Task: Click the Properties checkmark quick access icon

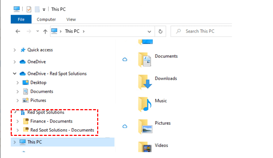Action: pos(29,9)
